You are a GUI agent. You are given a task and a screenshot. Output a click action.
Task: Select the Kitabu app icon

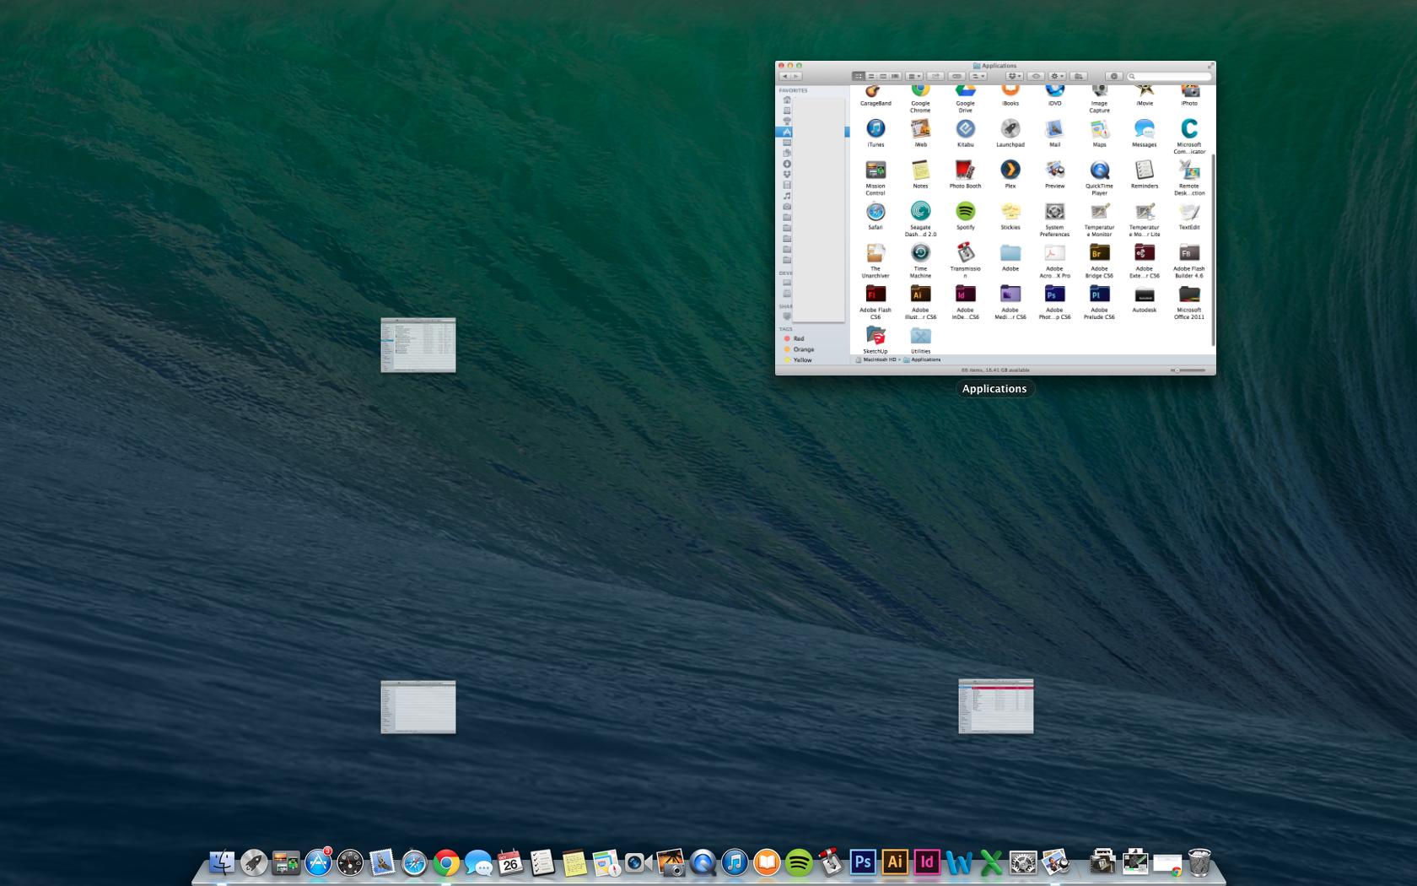coord(965,129)
